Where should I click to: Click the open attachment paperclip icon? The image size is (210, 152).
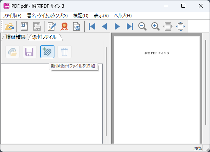click(12, 52)
